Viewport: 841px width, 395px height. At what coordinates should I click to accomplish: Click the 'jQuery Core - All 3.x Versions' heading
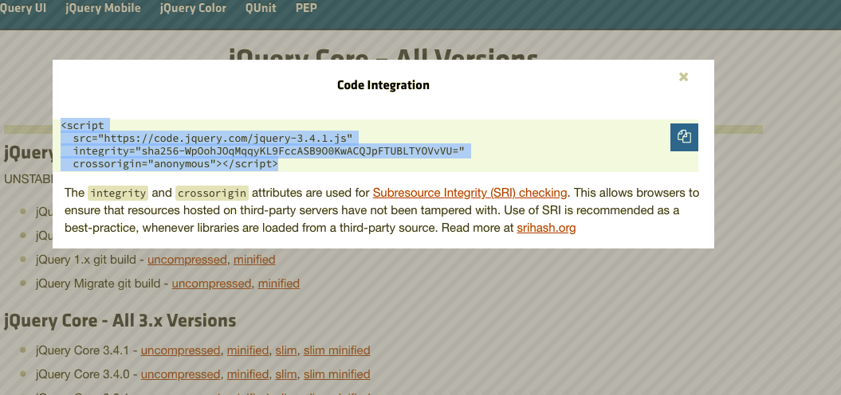[x=120, y=320]
